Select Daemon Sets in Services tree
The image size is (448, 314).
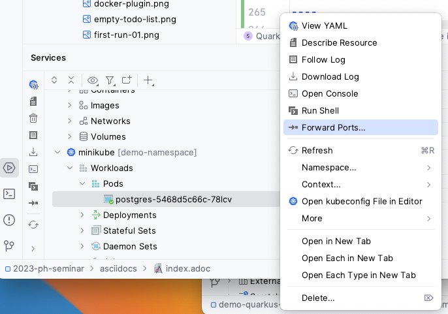click(x=124, y=246)
